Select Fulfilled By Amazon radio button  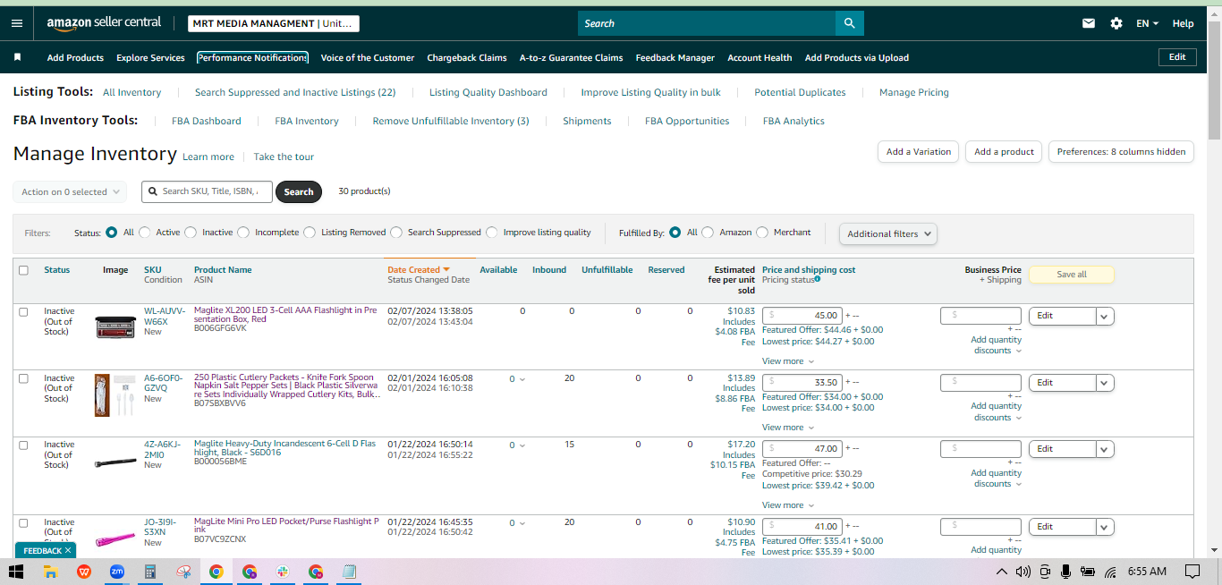(x=708, y=233)
